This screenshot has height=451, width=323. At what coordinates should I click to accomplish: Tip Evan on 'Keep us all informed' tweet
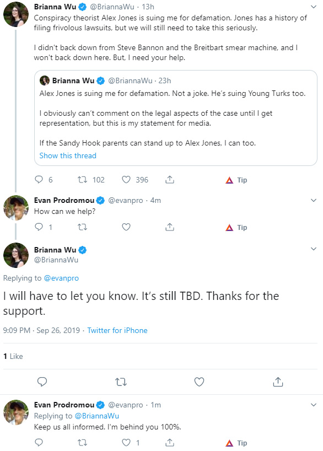click(x=236, y=443)
